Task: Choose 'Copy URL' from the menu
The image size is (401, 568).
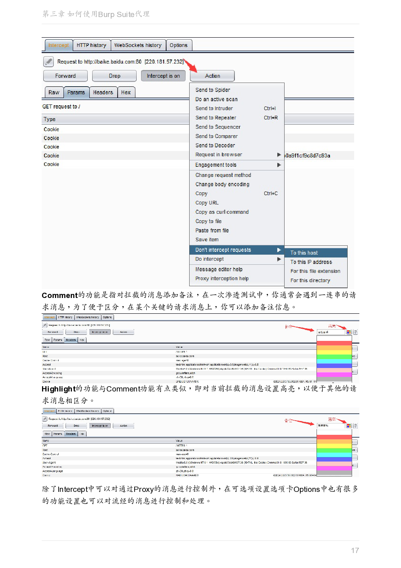Action: (237, 203)
